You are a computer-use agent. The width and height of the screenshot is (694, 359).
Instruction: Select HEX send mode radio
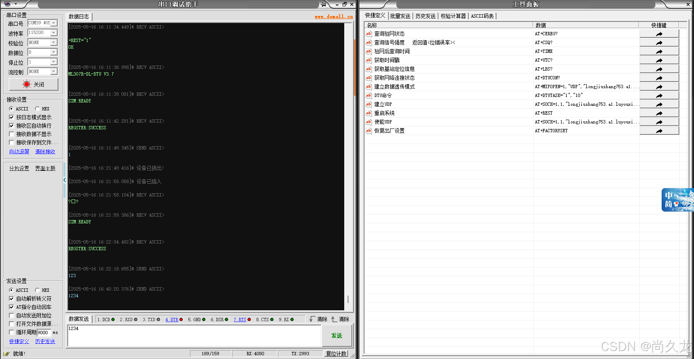tap(37, 290)
